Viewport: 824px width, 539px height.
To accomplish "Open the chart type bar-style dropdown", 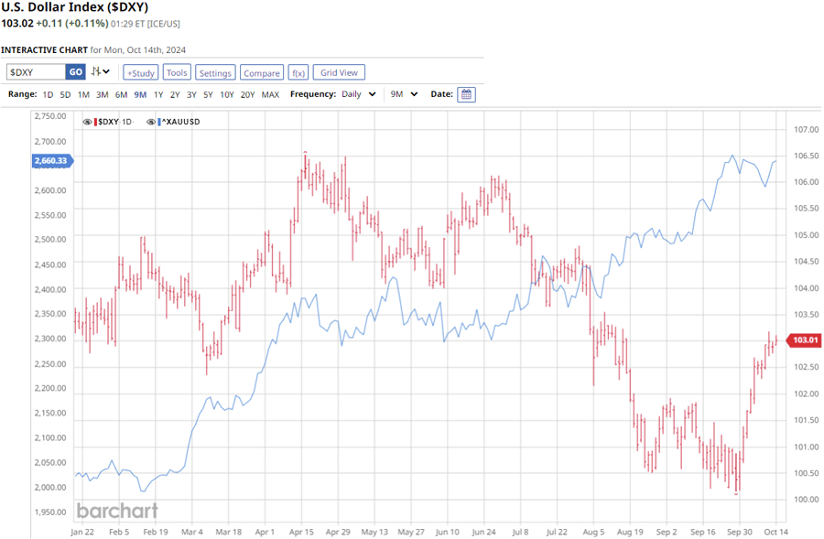I will [101, 72].
